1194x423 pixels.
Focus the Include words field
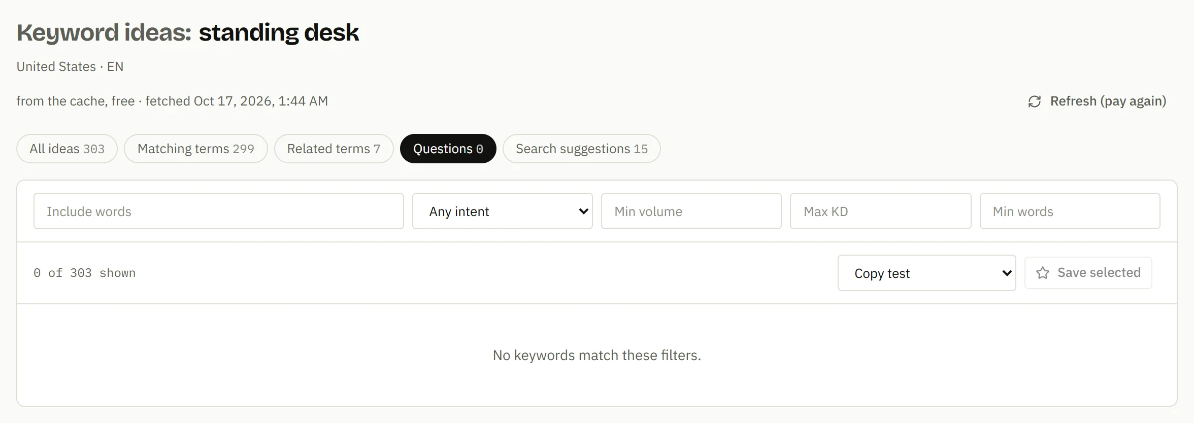pyautogui.click(x=219, y=211)
